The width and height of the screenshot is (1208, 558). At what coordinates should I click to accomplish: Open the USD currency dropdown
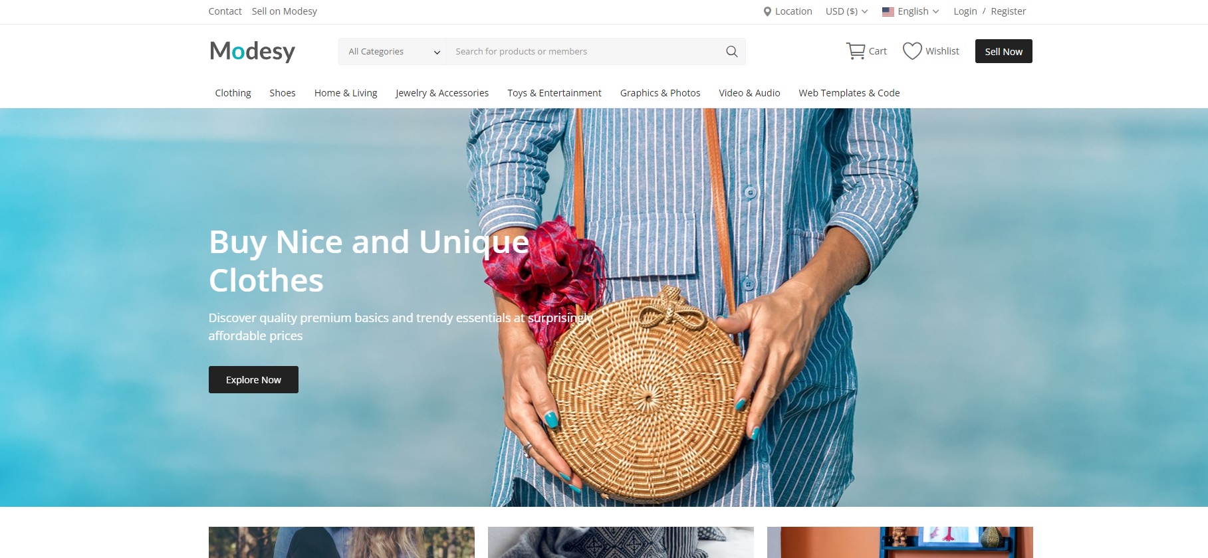[x=846, y=11]
